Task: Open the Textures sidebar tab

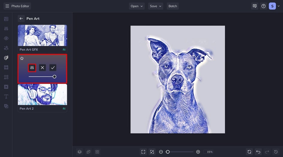Action: [x=6, y=106]
